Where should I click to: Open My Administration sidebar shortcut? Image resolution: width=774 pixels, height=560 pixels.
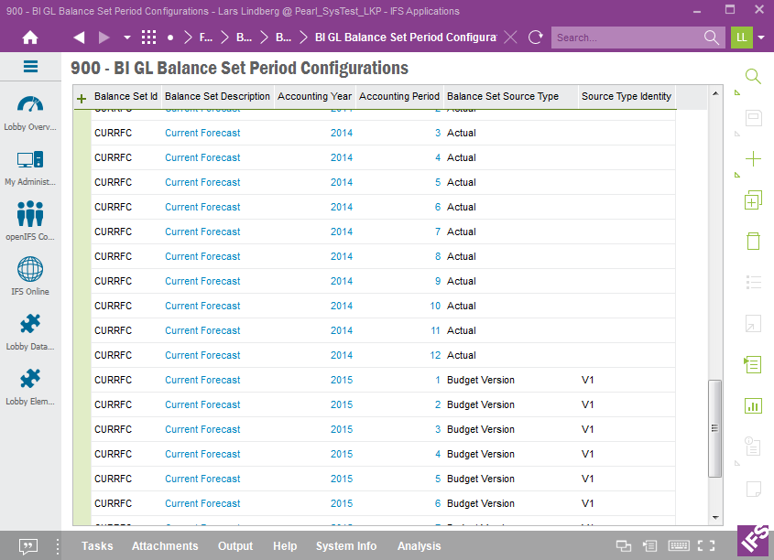[30, 168]
